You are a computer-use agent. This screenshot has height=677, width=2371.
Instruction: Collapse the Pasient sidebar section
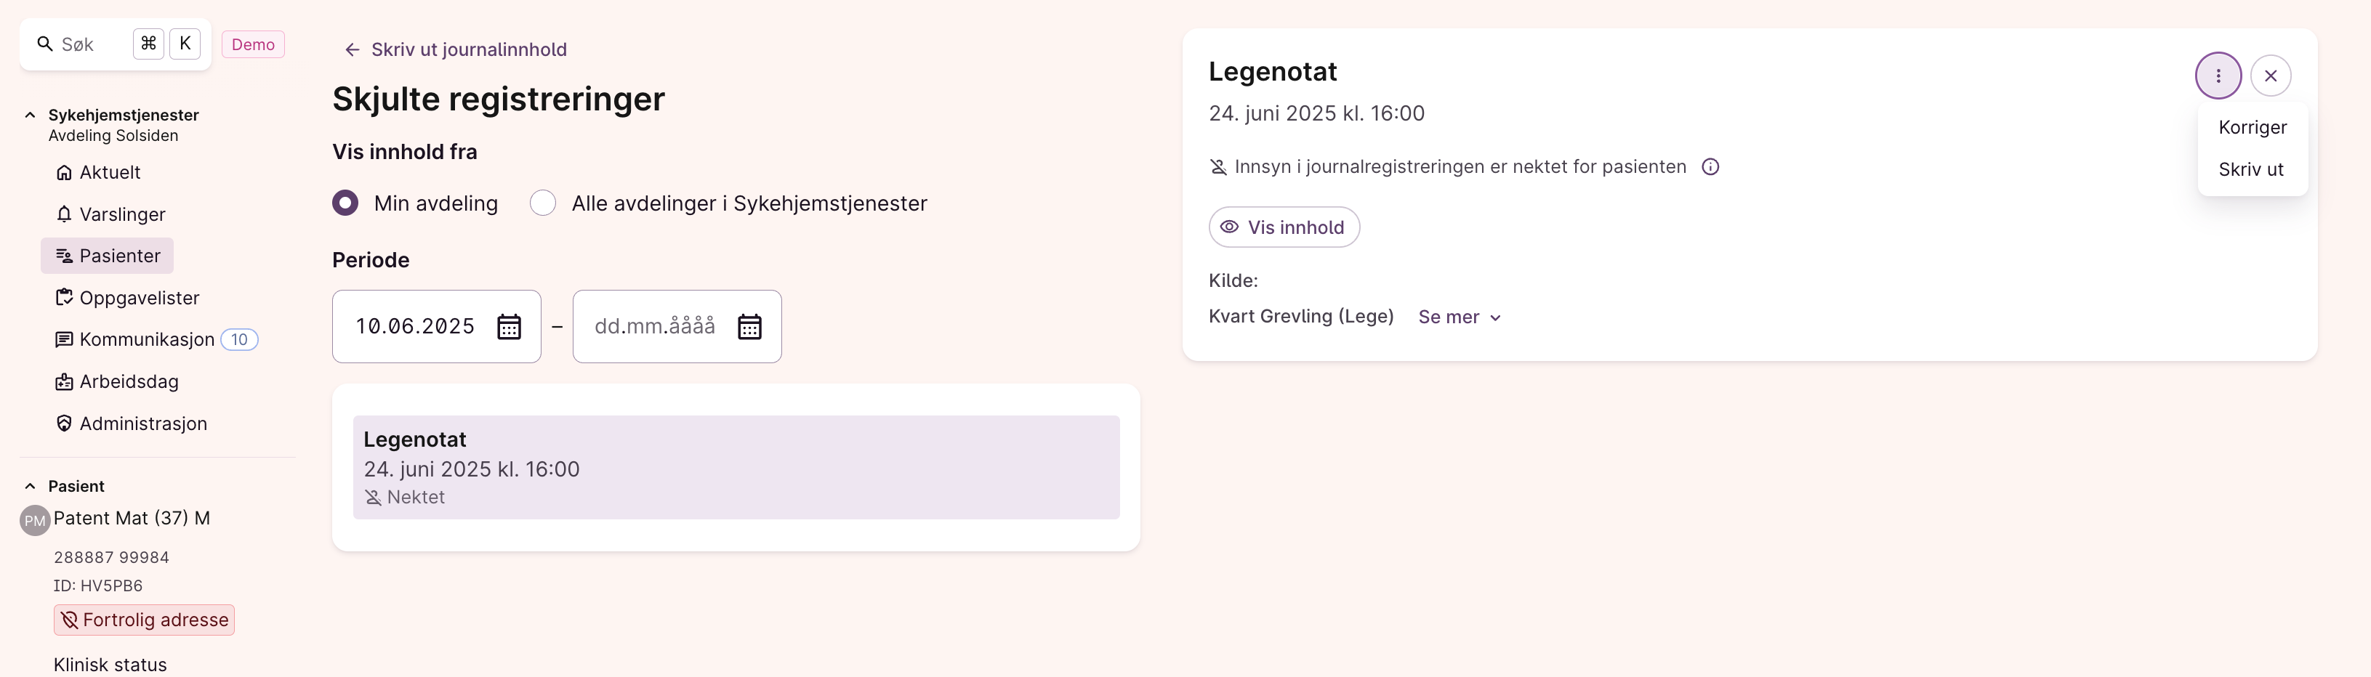31,486
